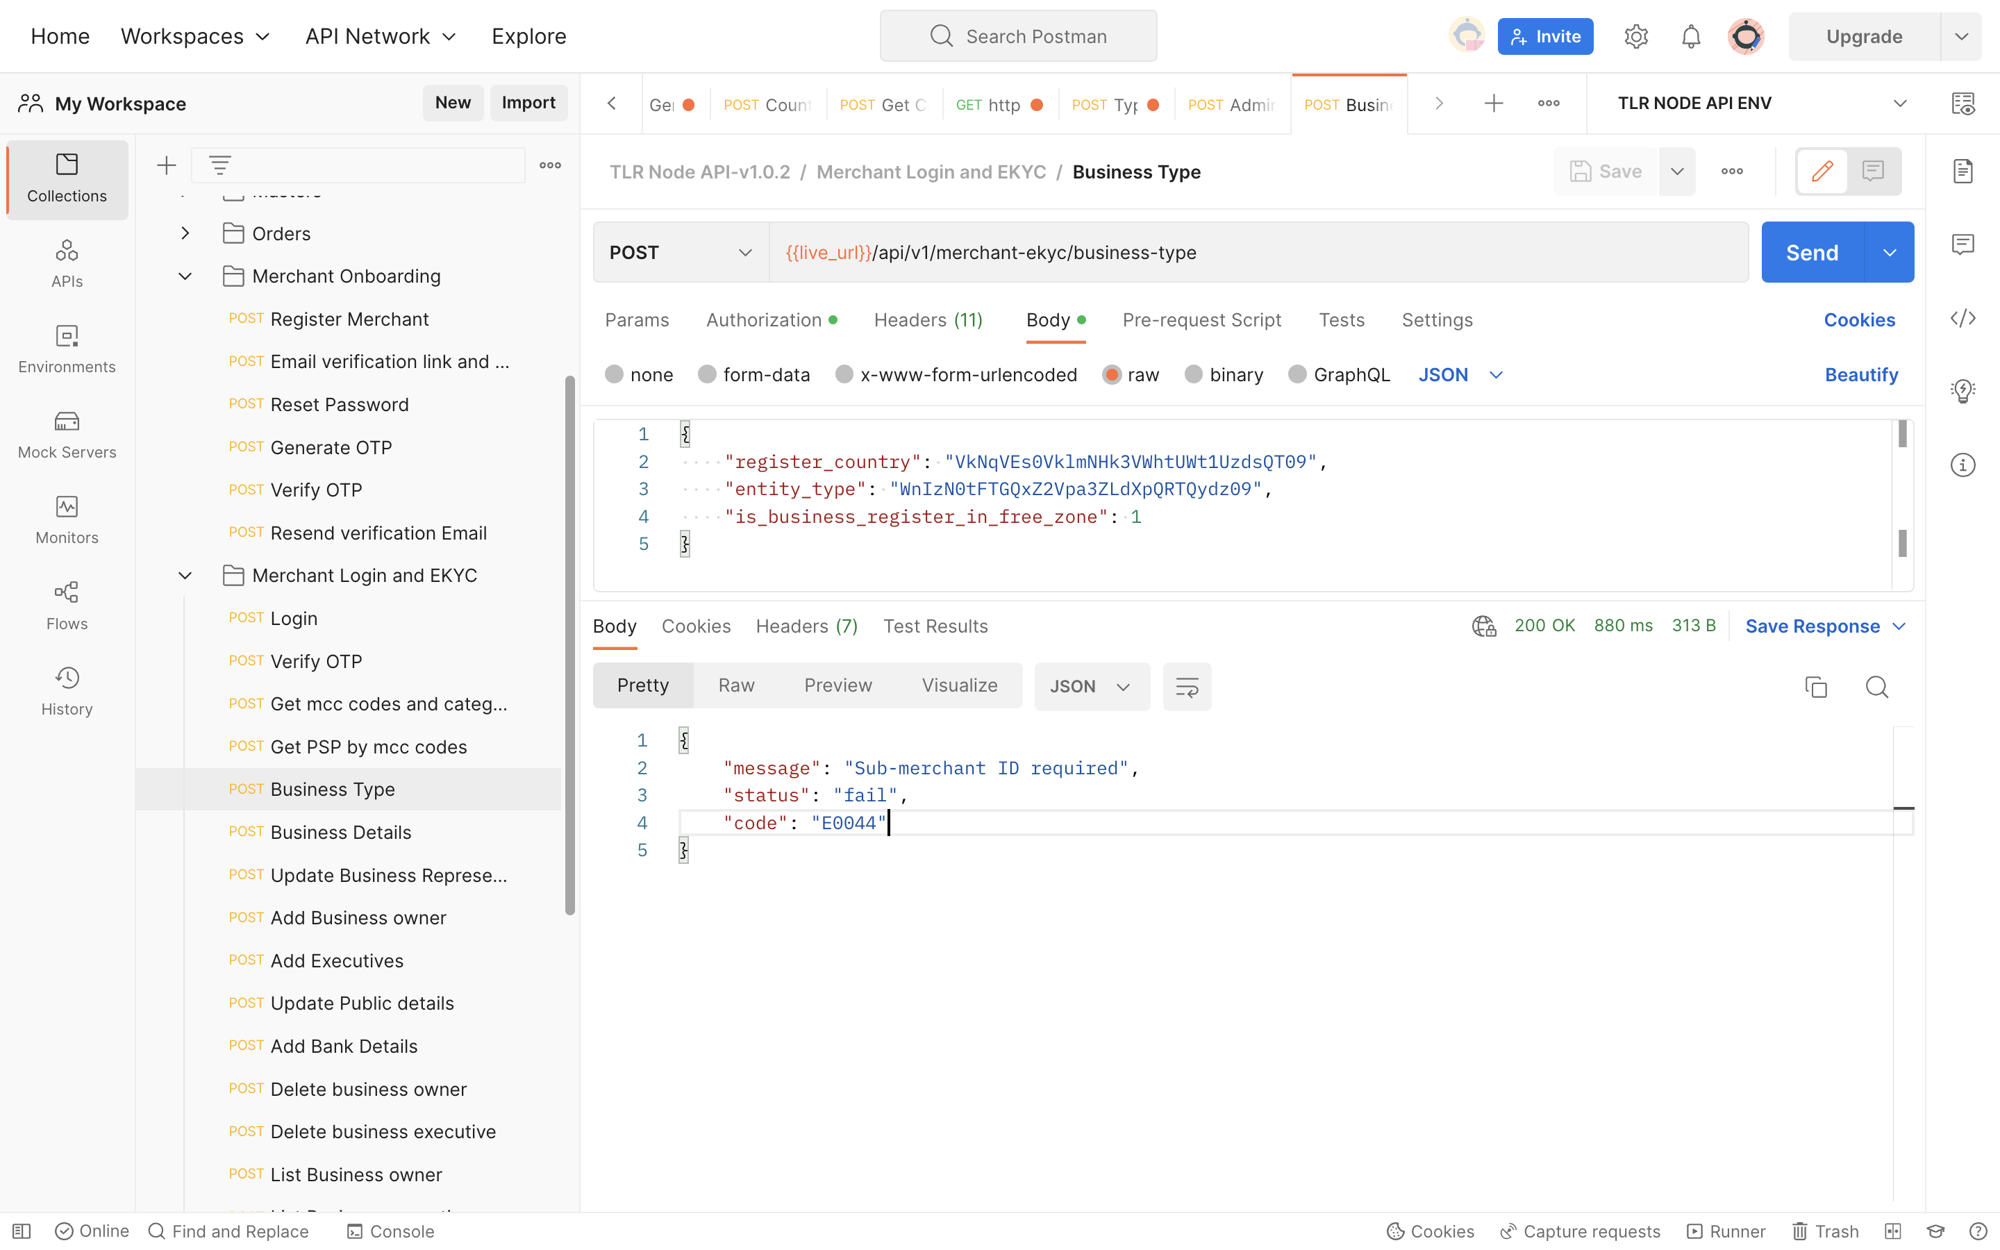Click the request URL input field
This screenshot has height=1250, width=2000.
tap(1258, 252)
